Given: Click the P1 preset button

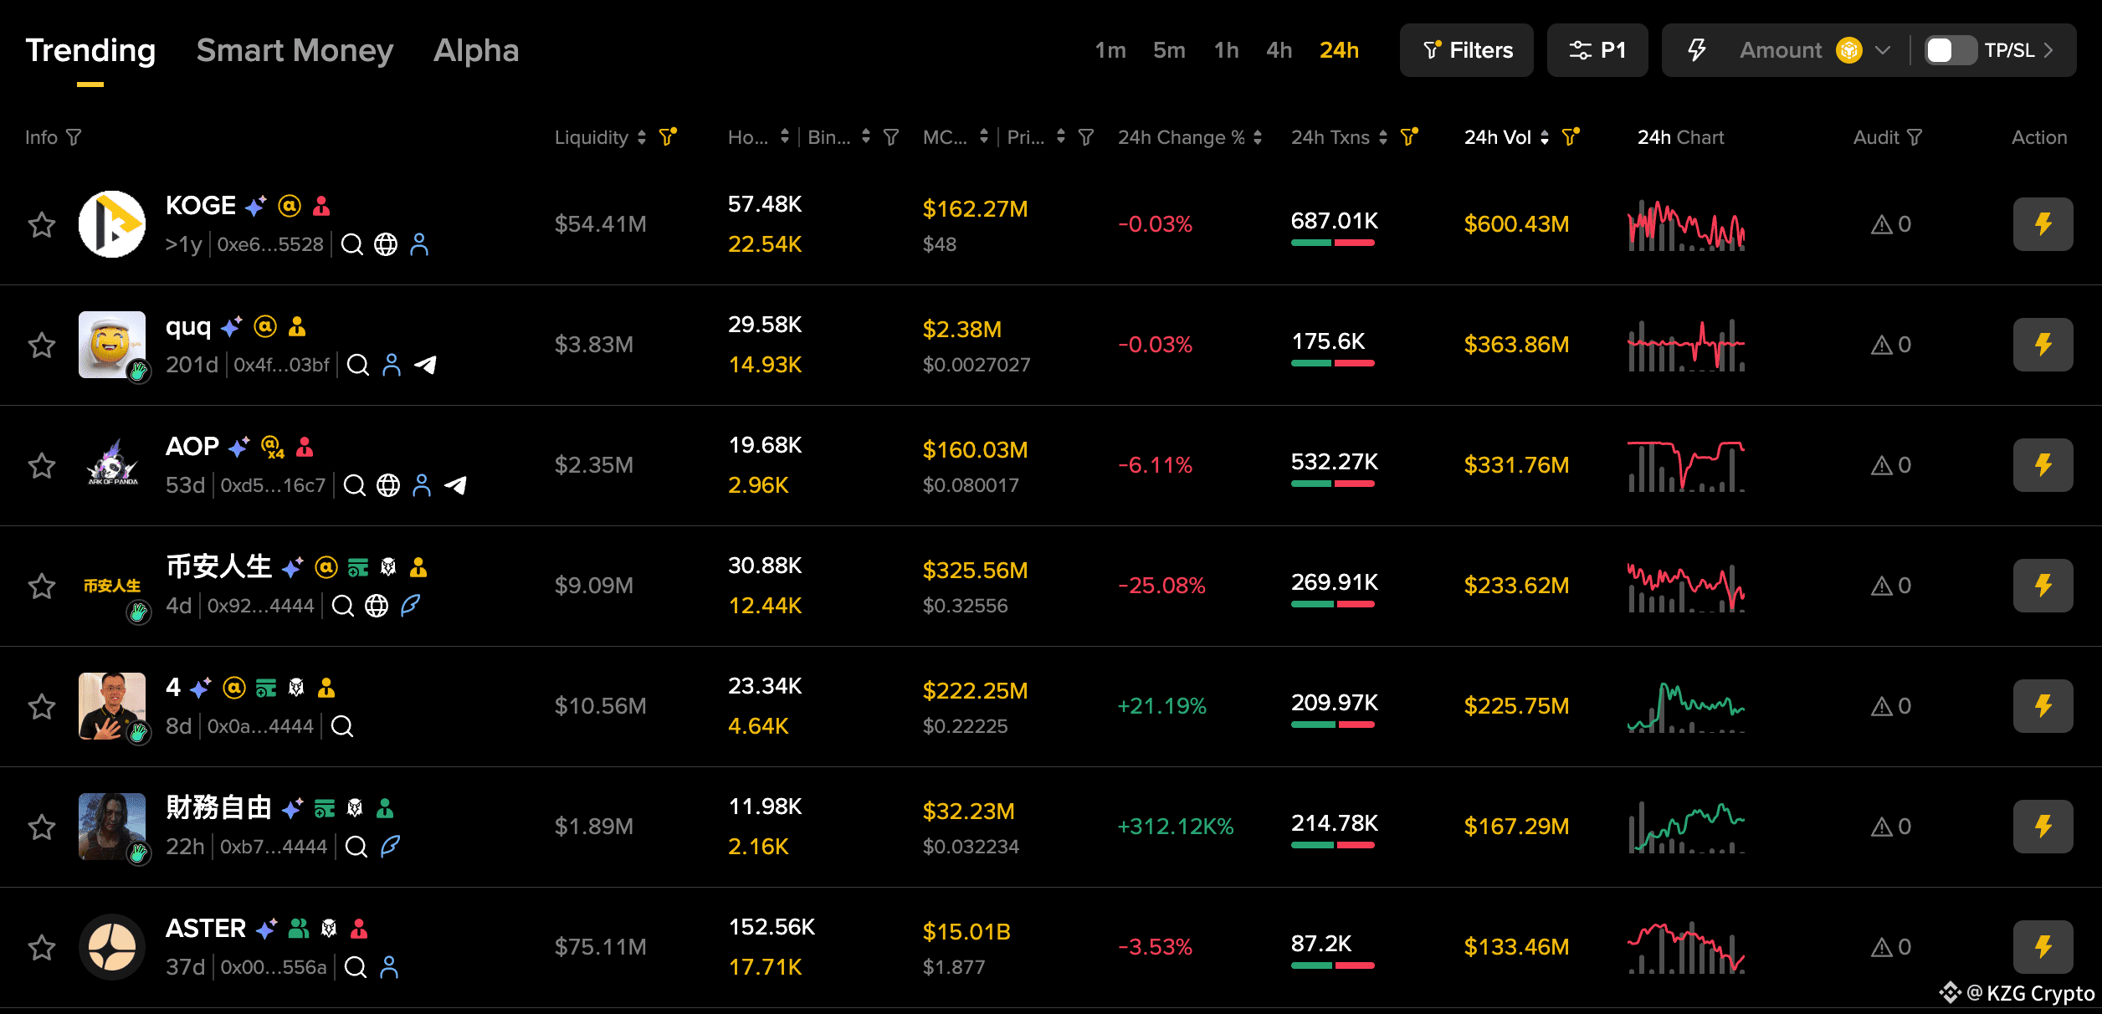Looking at the screenshot, I should (x=1597, y=50).
